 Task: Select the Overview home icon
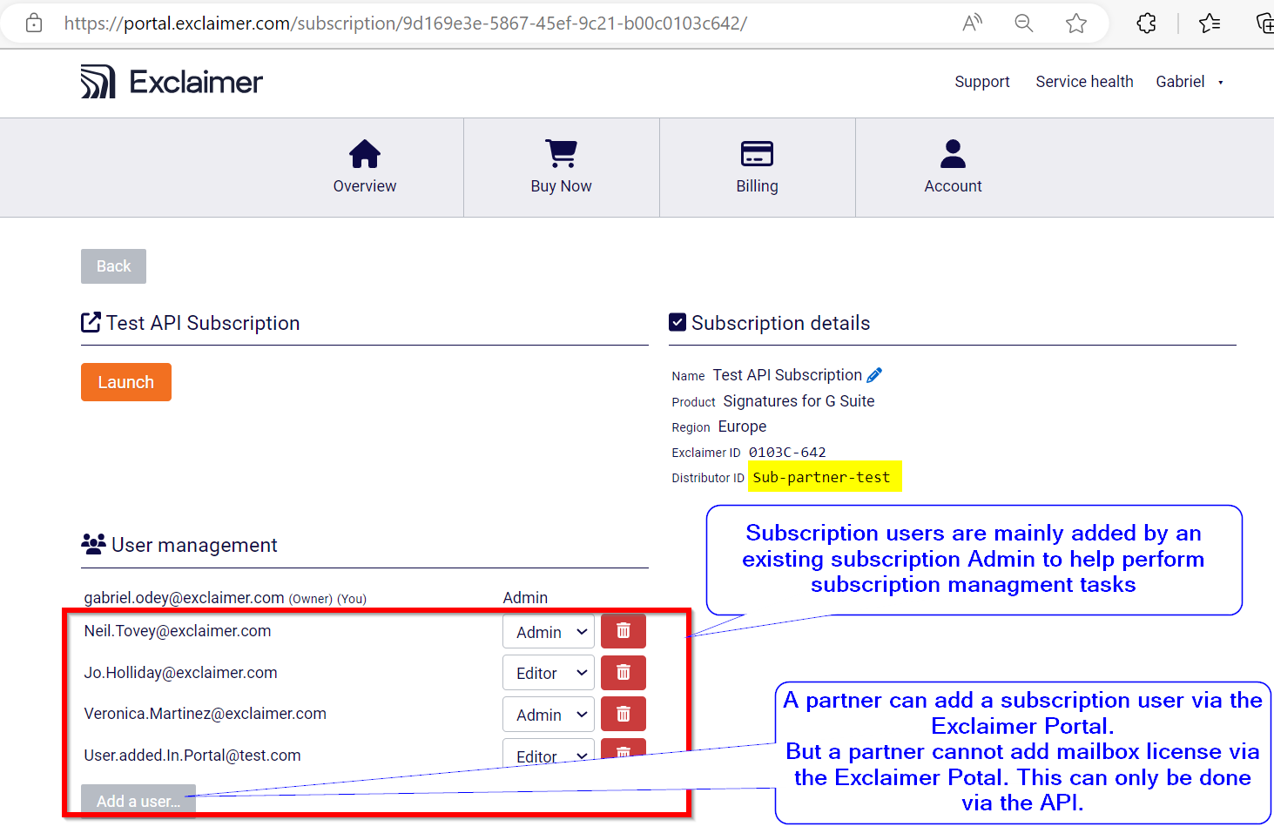tap(364, 153)
